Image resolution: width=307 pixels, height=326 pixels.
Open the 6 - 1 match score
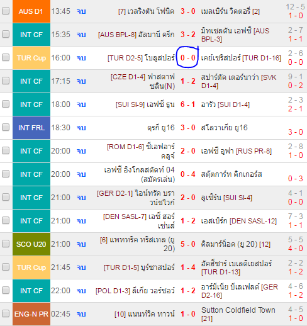(x=188, y=104)
